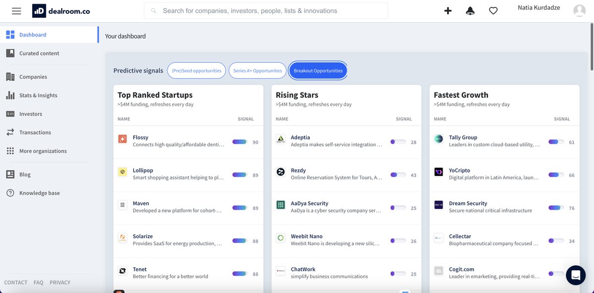This screenshot has height=293, width=594.
Task: Click Dream Security signal bar showing 76
Action: [556, 208]
